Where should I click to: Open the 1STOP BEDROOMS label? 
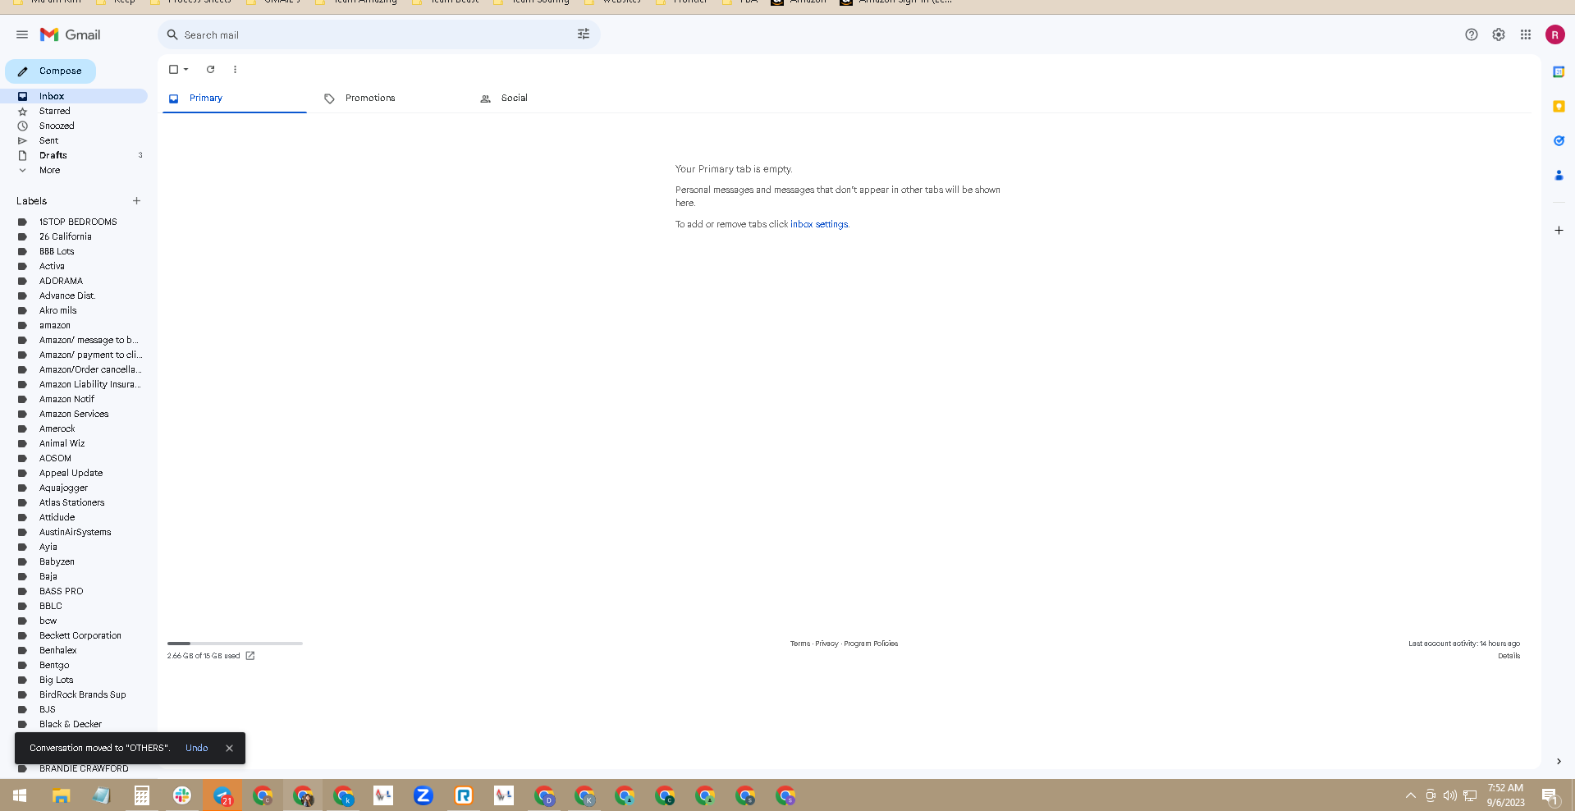(x=78, y=222)
